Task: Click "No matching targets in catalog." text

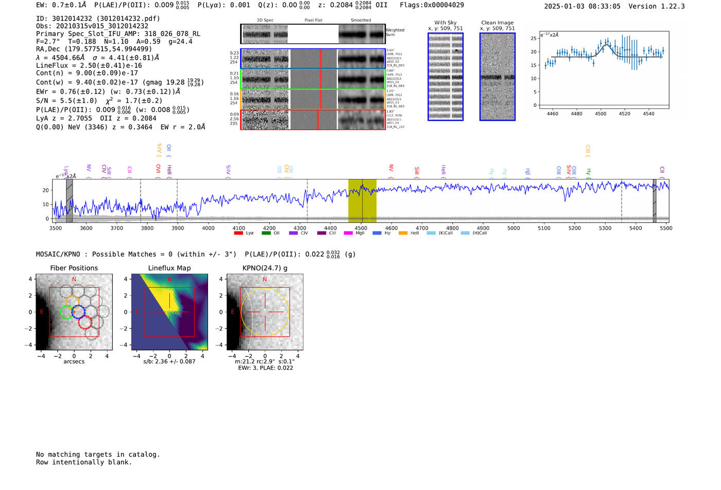Action: 98,455
